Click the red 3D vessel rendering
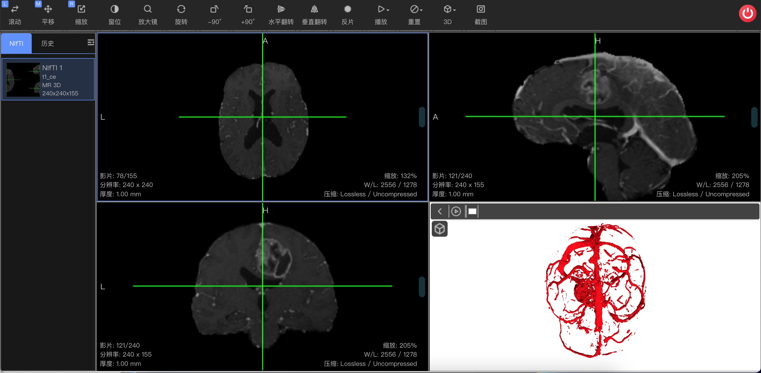761x373 pixels. pyautogui.click(x=595, y=291)
